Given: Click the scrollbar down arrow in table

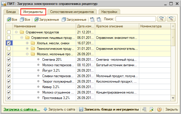Looking at the screenshot, I should (173, 98).
